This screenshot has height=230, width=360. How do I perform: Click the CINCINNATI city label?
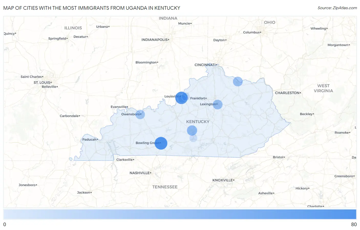pyautogui.click(x=205, y=65)
